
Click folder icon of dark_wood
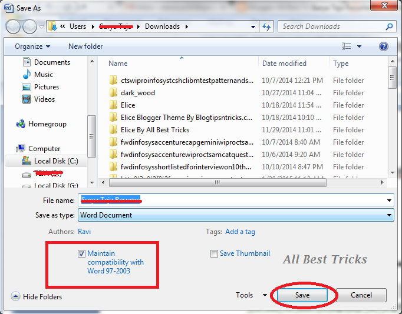point(113,92)
